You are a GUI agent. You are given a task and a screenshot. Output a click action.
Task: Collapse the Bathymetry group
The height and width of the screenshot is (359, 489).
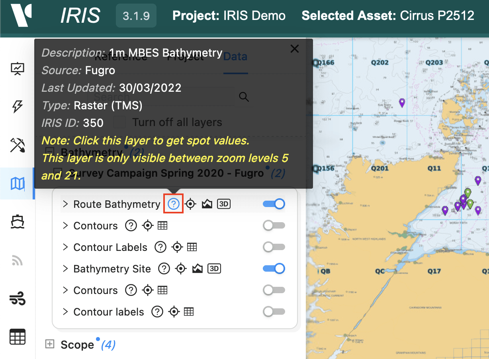(50, 152)
